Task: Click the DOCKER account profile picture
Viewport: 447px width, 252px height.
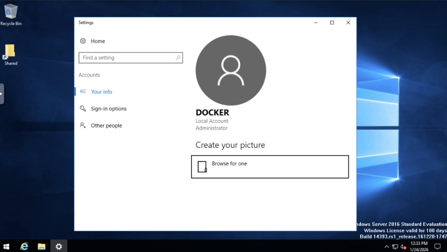Action: [x=230, y=71]
